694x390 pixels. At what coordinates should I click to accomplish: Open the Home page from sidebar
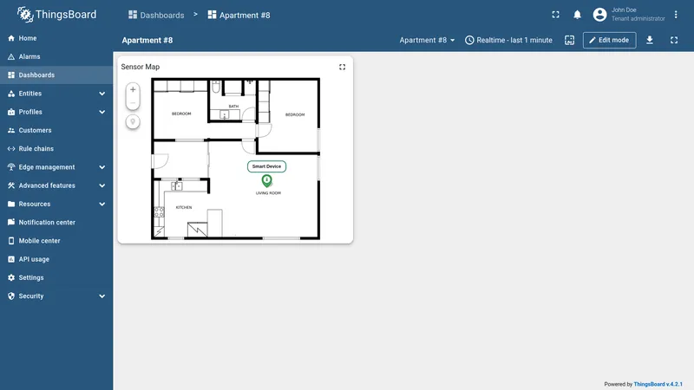click(x=56, y=38)
